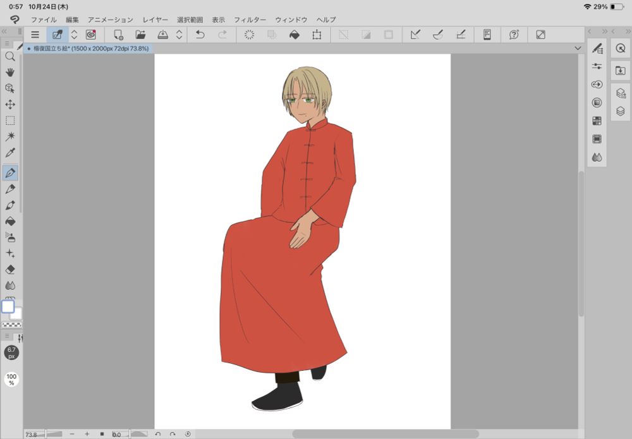Open the フィルター menu

pyautogui.click(x=250, y=20)
